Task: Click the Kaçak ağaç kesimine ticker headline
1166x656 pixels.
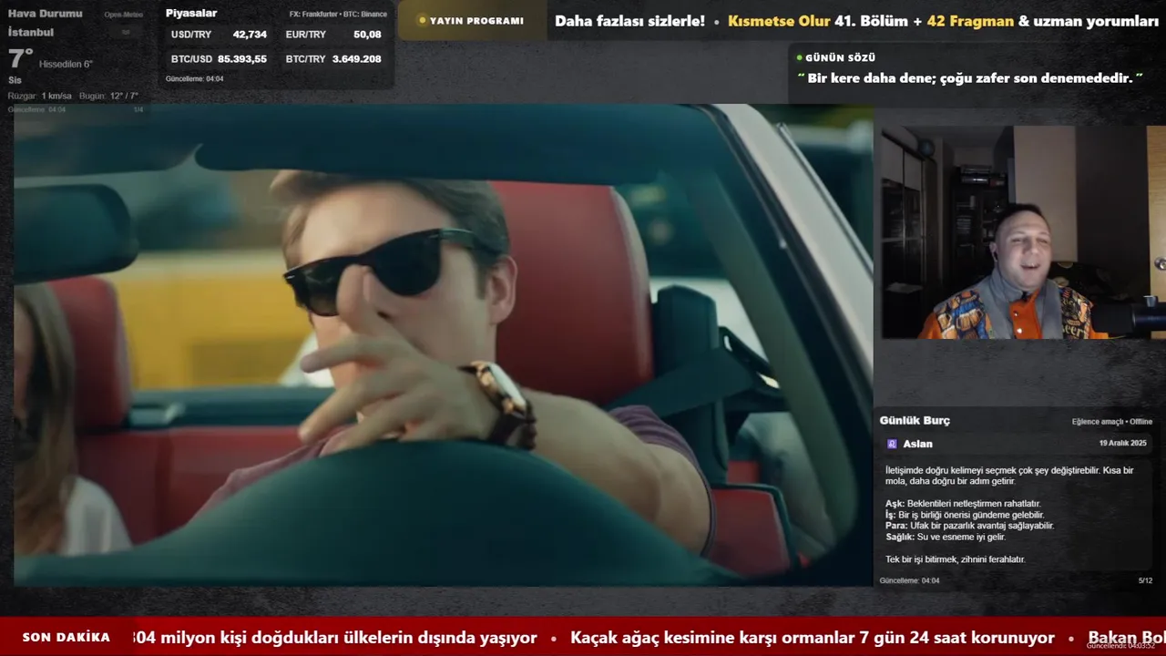Action: (x=812, y=638)
